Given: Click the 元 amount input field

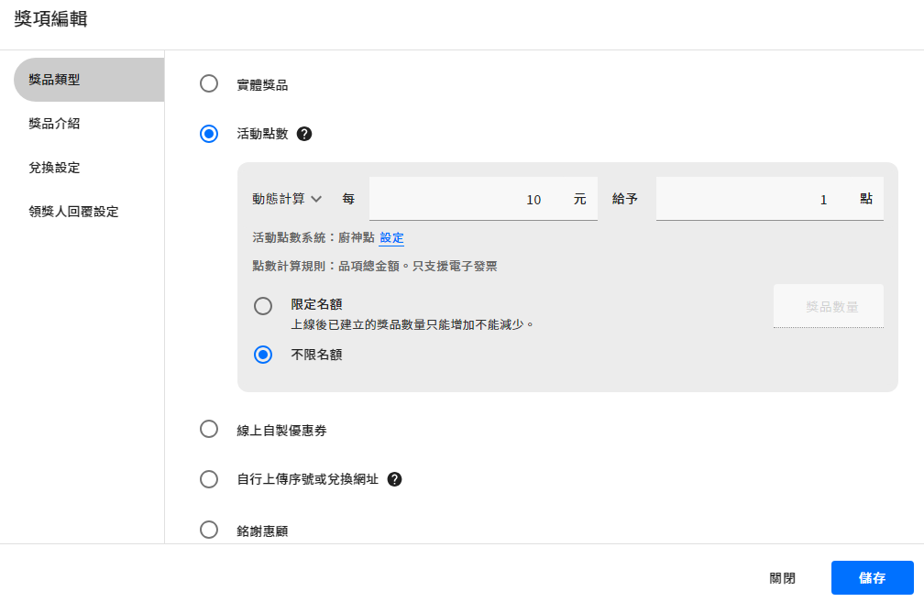Looking at the screenshot, I should [x=467, y=199].
